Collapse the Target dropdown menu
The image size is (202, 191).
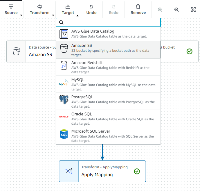click(x=68, y=10)
